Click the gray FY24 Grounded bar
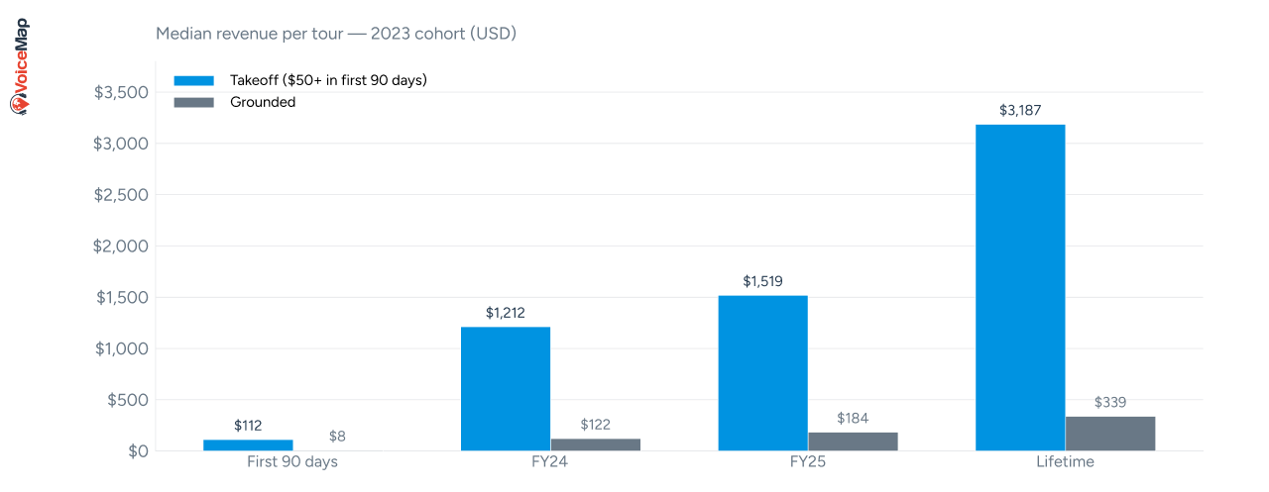The image size is (1269, 492). (x=595, y=444)
